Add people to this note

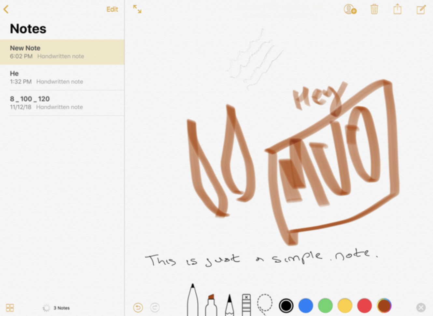click(350, 9)
